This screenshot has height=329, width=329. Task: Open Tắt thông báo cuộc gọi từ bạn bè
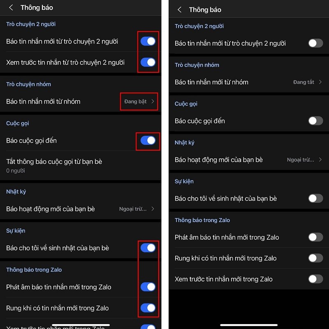pos(81,166)
